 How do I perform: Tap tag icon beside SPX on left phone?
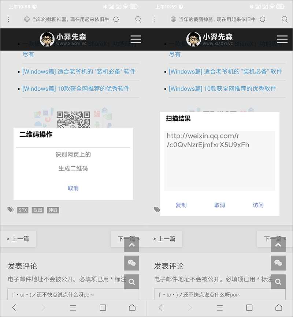click(x=11, y=210)
